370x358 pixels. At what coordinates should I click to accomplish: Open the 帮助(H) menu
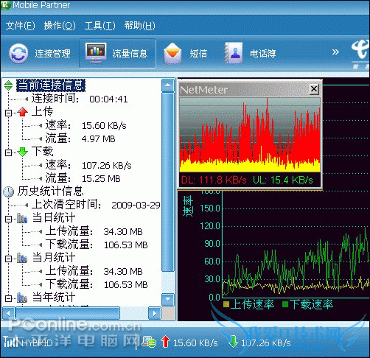coord(139,26)
